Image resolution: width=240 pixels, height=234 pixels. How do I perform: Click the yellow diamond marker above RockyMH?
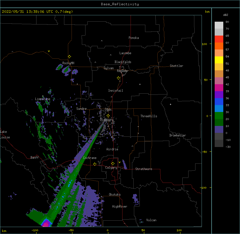point(69,57)
